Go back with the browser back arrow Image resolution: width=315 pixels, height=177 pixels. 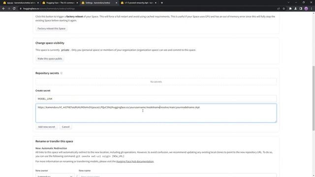click(3, 9)
